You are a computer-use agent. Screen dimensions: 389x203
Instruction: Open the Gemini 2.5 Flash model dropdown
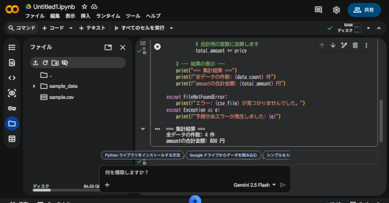[255, 185]
